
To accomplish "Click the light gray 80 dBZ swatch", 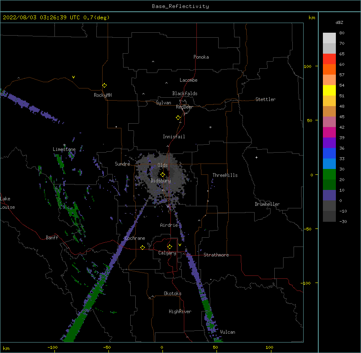I will (329, 38).
